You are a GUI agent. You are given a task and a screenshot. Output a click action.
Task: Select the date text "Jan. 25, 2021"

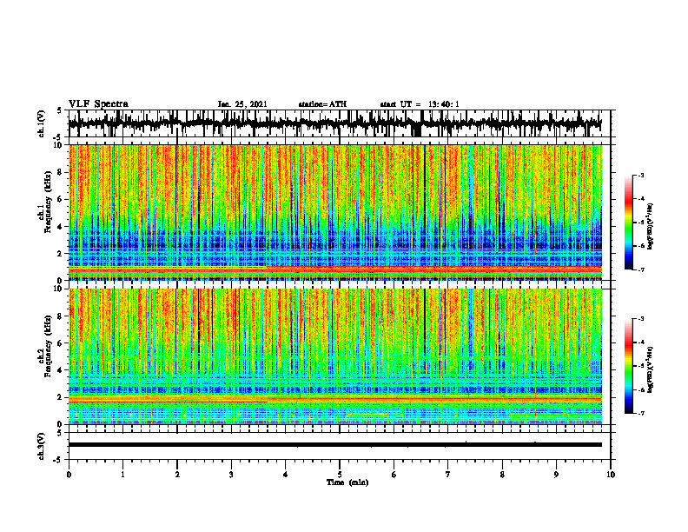click(x=242, y=104)
